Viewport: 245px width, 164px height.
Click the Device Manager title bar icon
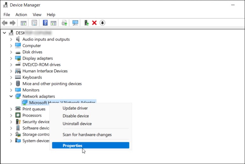click(x=5, y=5)
